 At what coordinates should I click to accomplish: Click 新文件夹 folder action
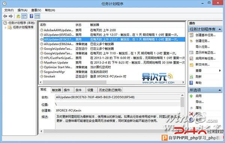point(202,65)
